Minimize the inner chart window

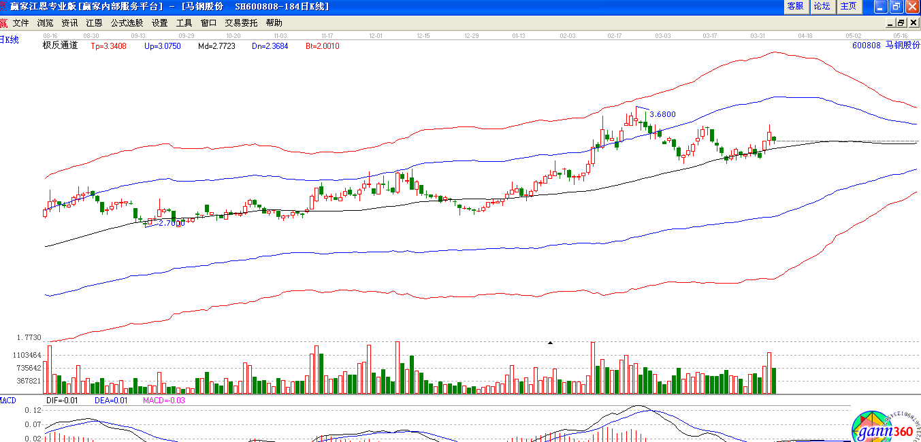click(x=890, y=22)
